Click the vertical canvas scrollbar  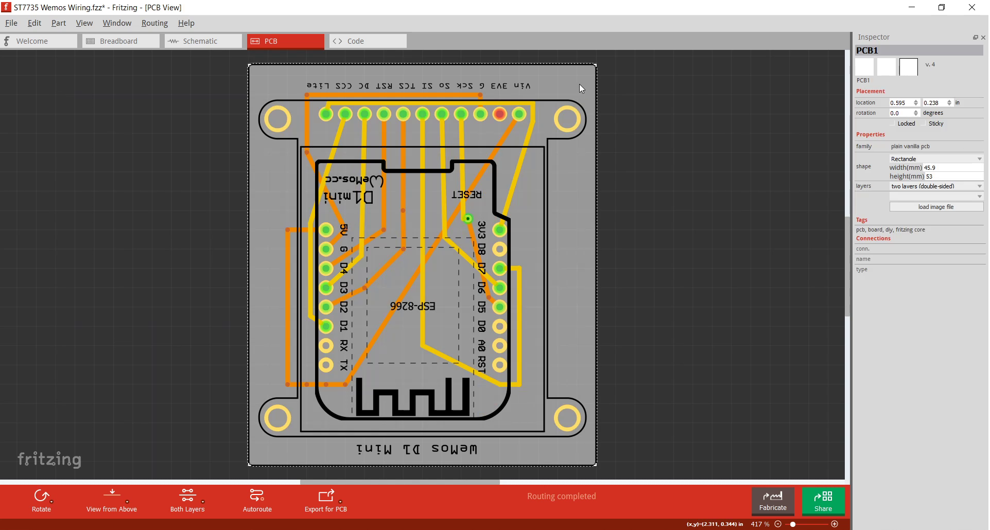(847, 267)
